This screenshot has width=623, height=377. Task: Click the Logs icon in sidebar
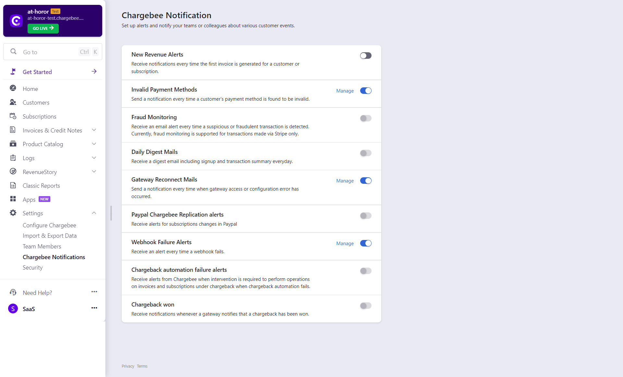[12, 157]
